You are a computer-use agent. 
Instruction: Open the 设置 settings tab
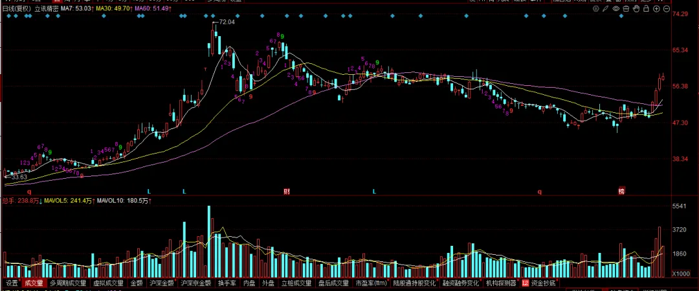coord(12,283)
